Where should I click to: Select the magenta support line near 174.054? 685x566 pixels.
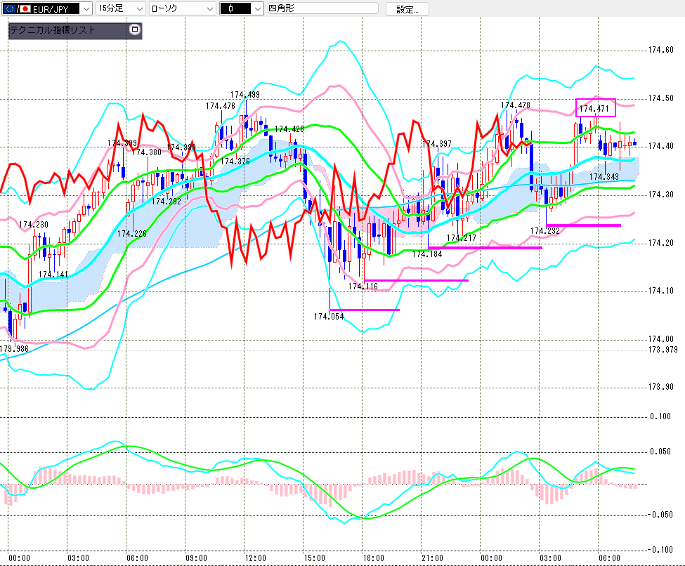pos(364,310)
